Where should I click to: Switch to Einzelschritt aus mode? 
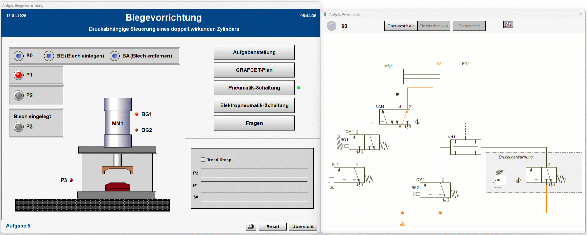tap(433, 26)
